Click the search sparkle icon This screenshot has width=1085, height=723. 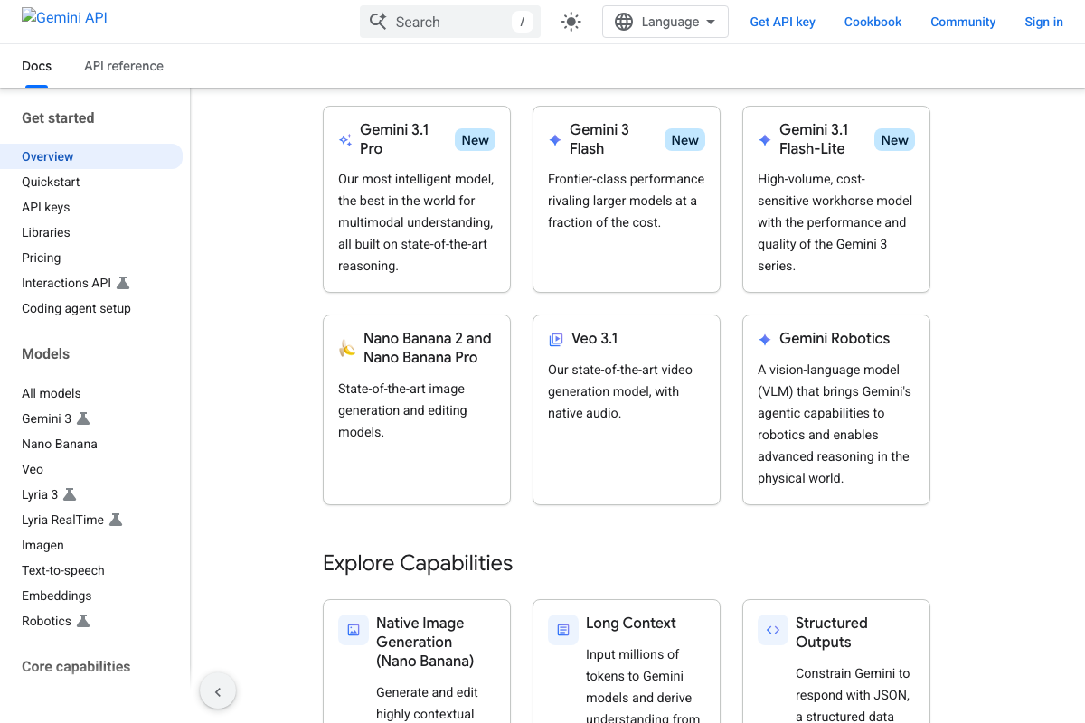pyautogui.click(x=378, y=22)
